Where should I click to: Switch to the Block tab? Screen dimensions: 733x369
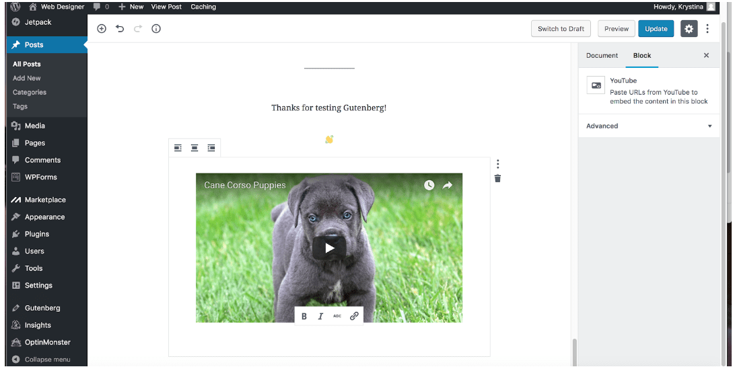(642, 56)
